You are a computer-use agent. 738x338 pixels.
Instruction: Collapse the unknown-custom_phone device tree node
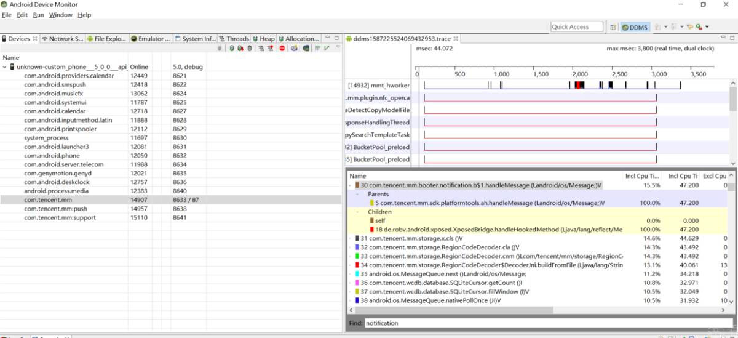[x=5, y=66]
